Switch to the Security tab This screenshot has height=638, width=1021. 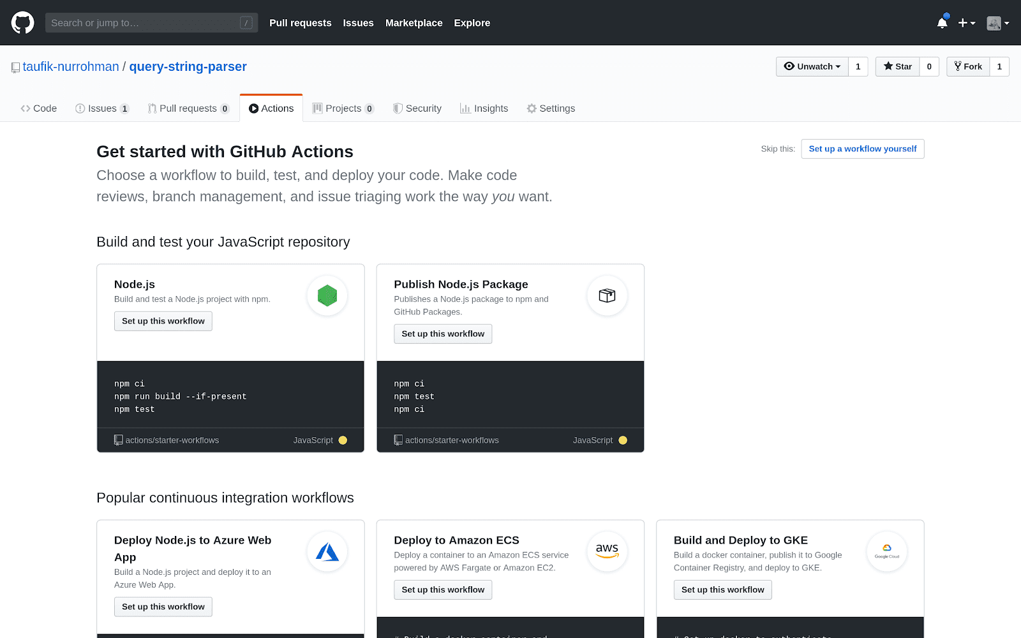pyautogui.click(x=417, y=108)
